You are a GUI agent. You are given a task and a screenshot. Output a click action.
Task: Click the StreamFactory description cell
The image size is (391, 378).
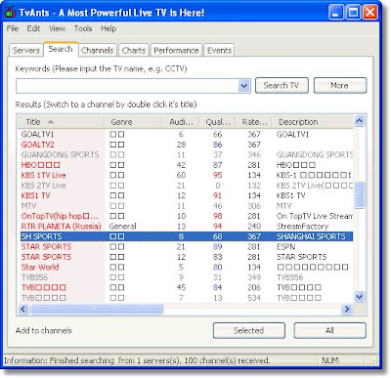click(302, 227)
